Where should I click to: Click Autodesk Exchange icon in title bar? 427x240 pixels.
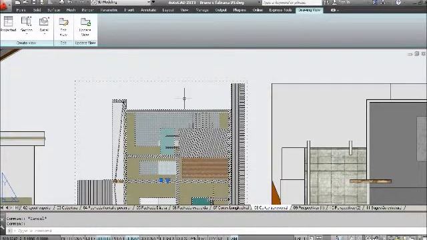click(376, 3)
